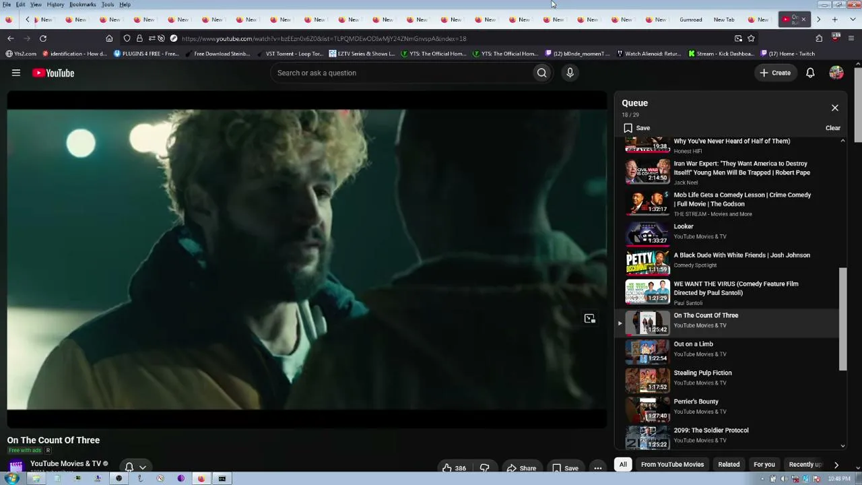Open the Firefox History menu
The width and height of the screenshot is (862, 485).
pyautogui.click(x=55, y=5)
